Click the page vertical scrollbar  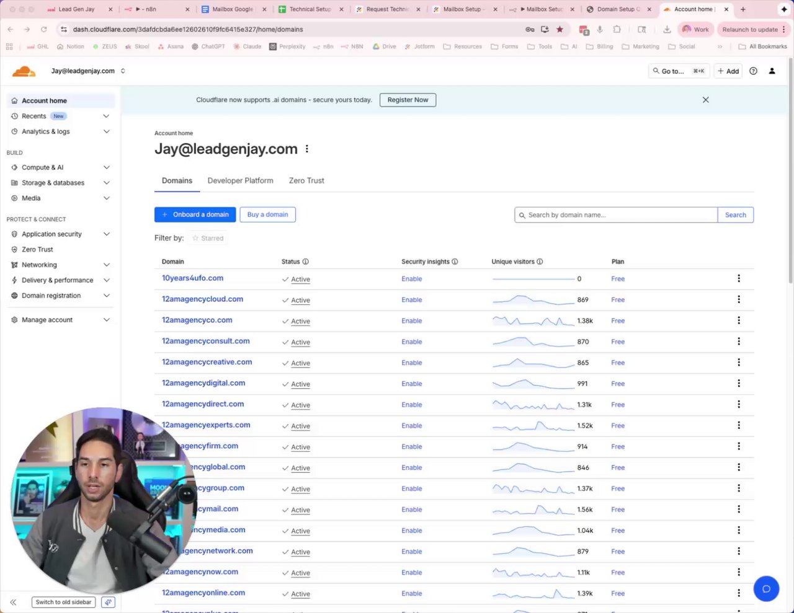pyautogui.click(x=790, y=170)
